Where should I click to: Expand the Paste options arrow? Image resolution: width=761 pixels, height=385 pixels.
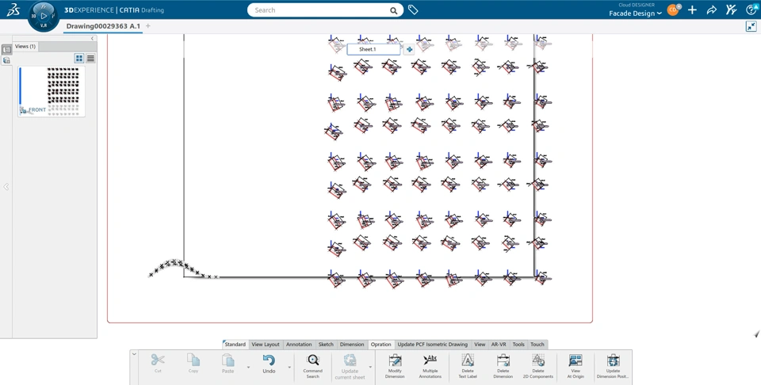(x=248, y=367)
